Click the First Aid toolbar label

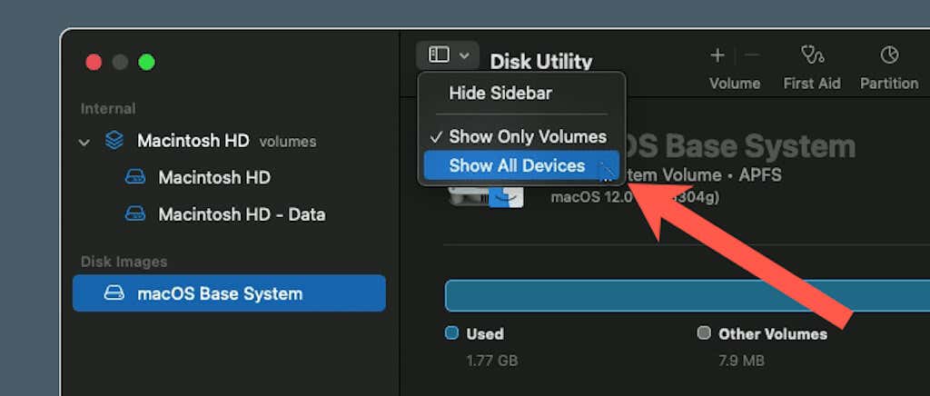point(811,84)
